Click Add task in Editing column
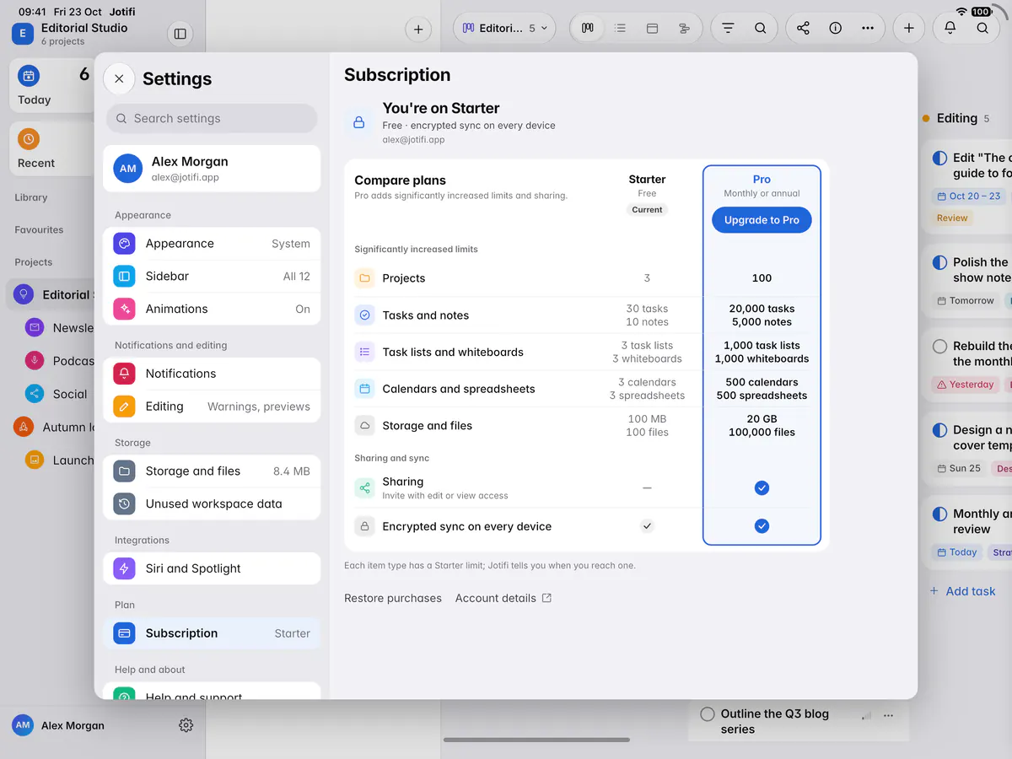Screen dimensions: 1012x759 click(x=962, y=591)
